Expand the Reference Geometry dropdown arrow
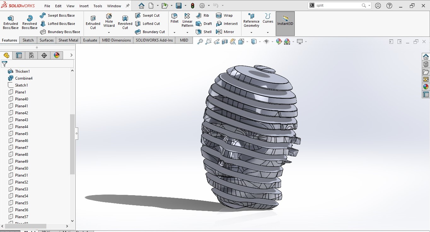Screen dimensions: 430x232 point(251,32)
